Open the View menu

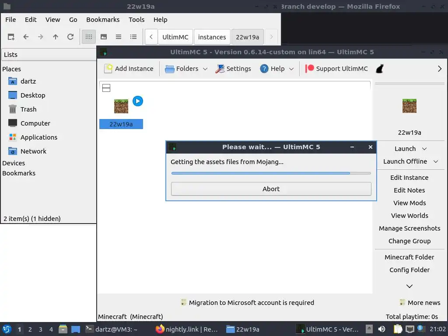(53, 20)
